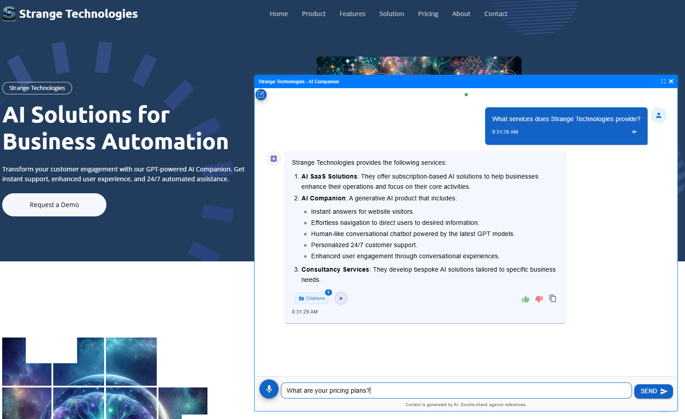Viewport: 685px width, 419px height.
Task: Navigate to the Features section
Action: (x=352, y=14)
